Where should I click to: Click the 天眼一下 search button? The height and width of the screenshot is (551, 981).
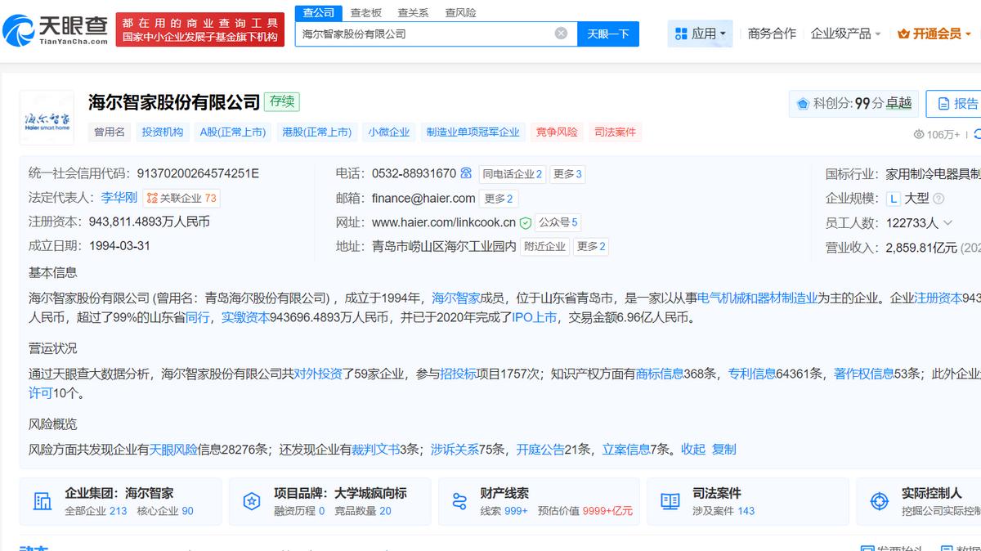click(608, 34)
